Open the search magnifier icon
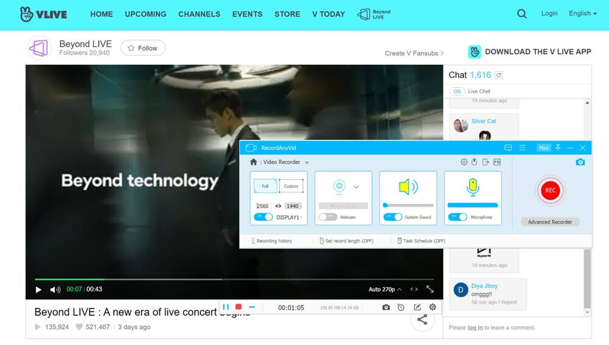 click(522, 14)
